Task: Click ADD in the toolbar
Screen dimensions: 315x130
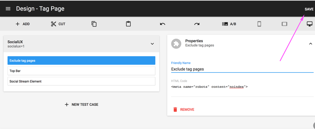Action: [22, 24]
